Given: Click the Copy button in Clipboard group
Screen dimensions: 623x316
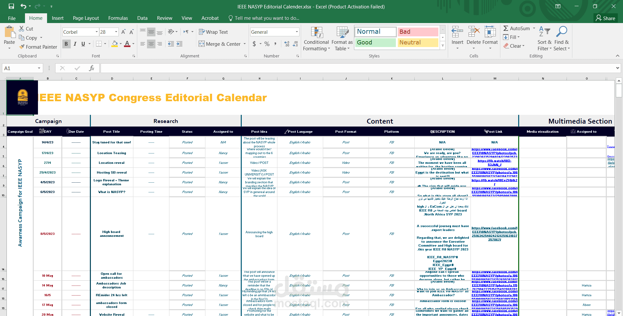Looking at the screenshot, I should pyautogui.click(x=28, y=38).
